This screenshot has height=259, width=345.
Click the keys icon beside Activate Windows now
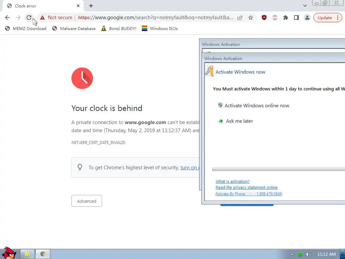pyautogui.click(x=210, y=71)
